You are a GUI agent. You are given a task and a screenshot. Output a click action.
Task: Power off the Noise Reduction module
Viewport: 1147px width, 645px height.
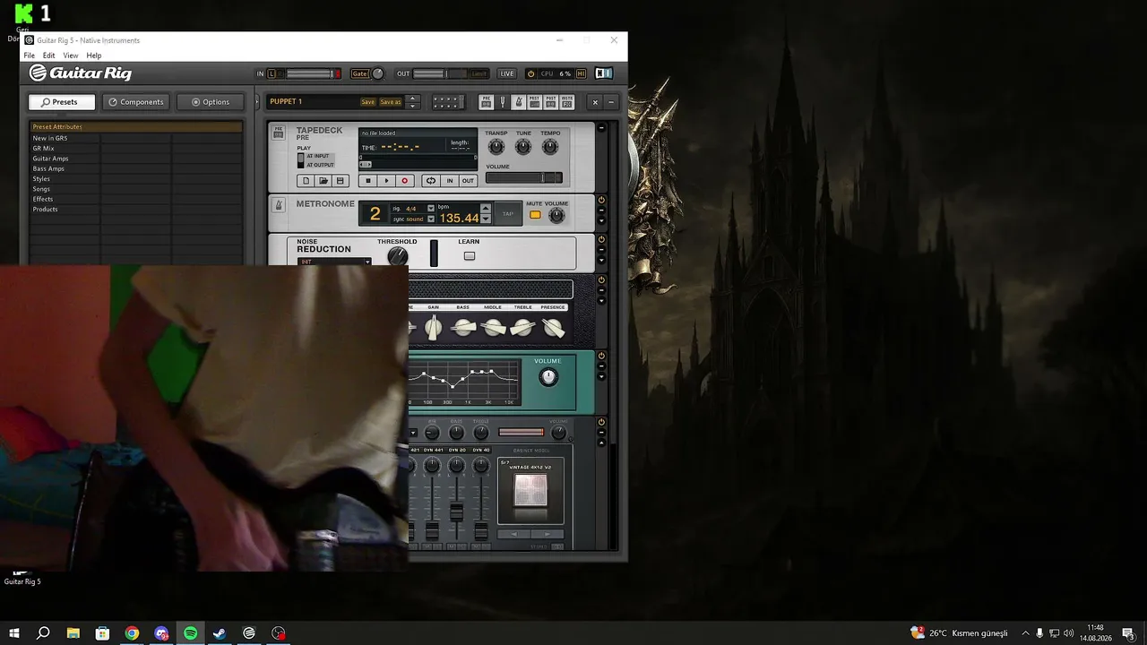[x=601, y=239]
